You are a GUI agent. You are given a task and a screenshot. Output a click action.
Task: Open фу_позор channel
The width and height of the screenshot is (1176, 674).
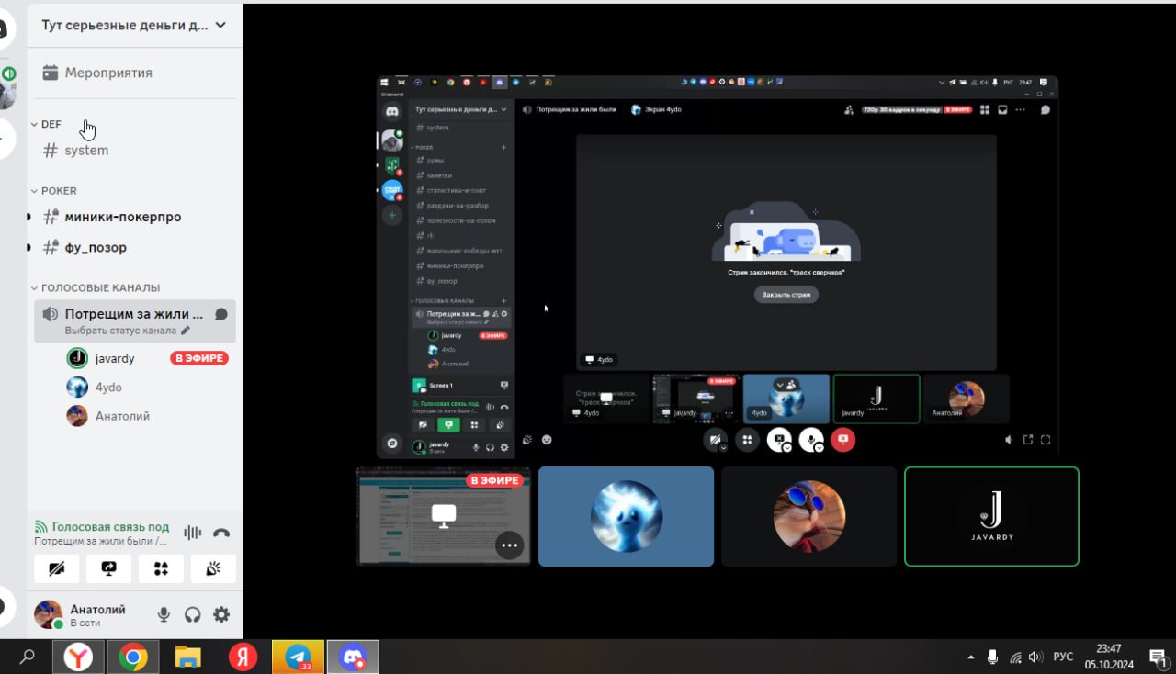[135, 248]
